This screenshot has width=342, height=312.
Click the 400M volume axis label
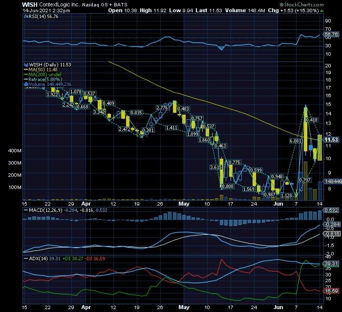[15, 151]
